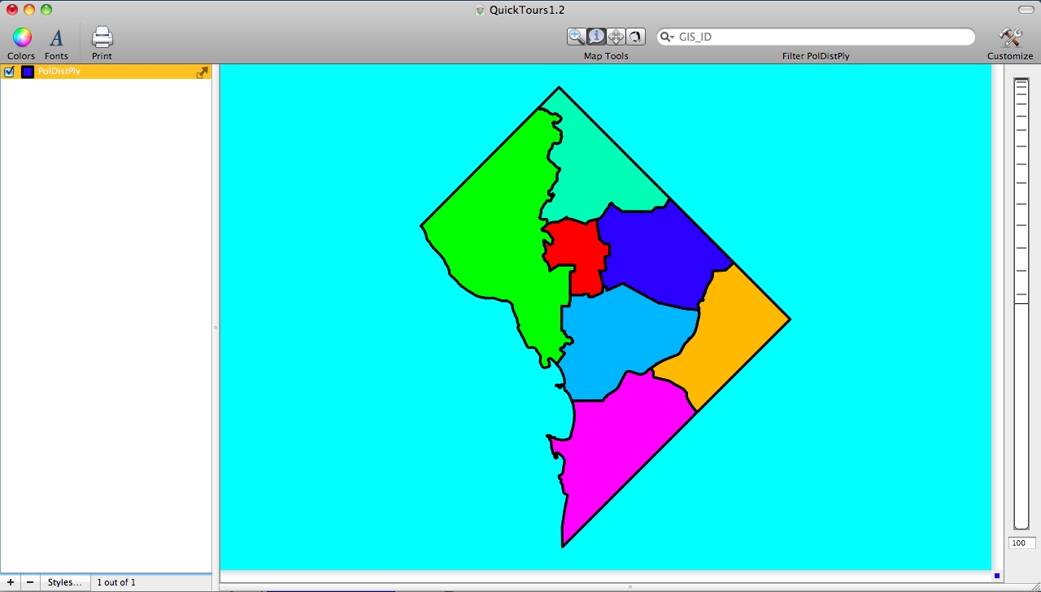Open the Colors picker in toolbar

[x=22, y=37]
